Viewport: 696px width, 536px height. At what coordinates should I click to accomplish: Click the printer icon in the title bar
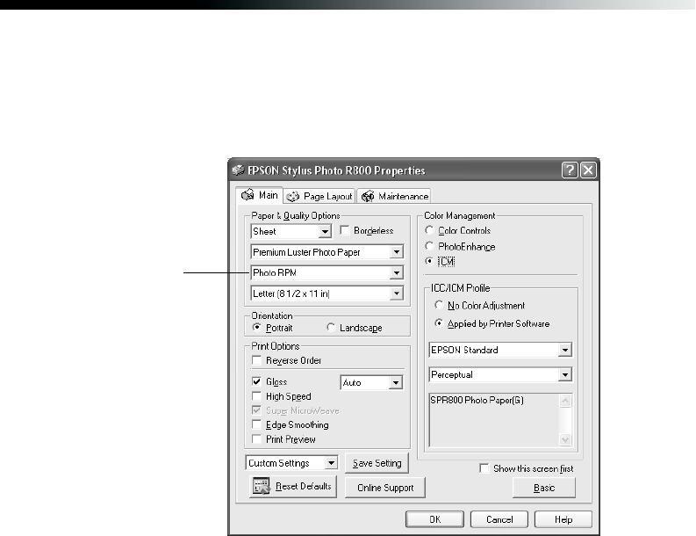(238, 170)
